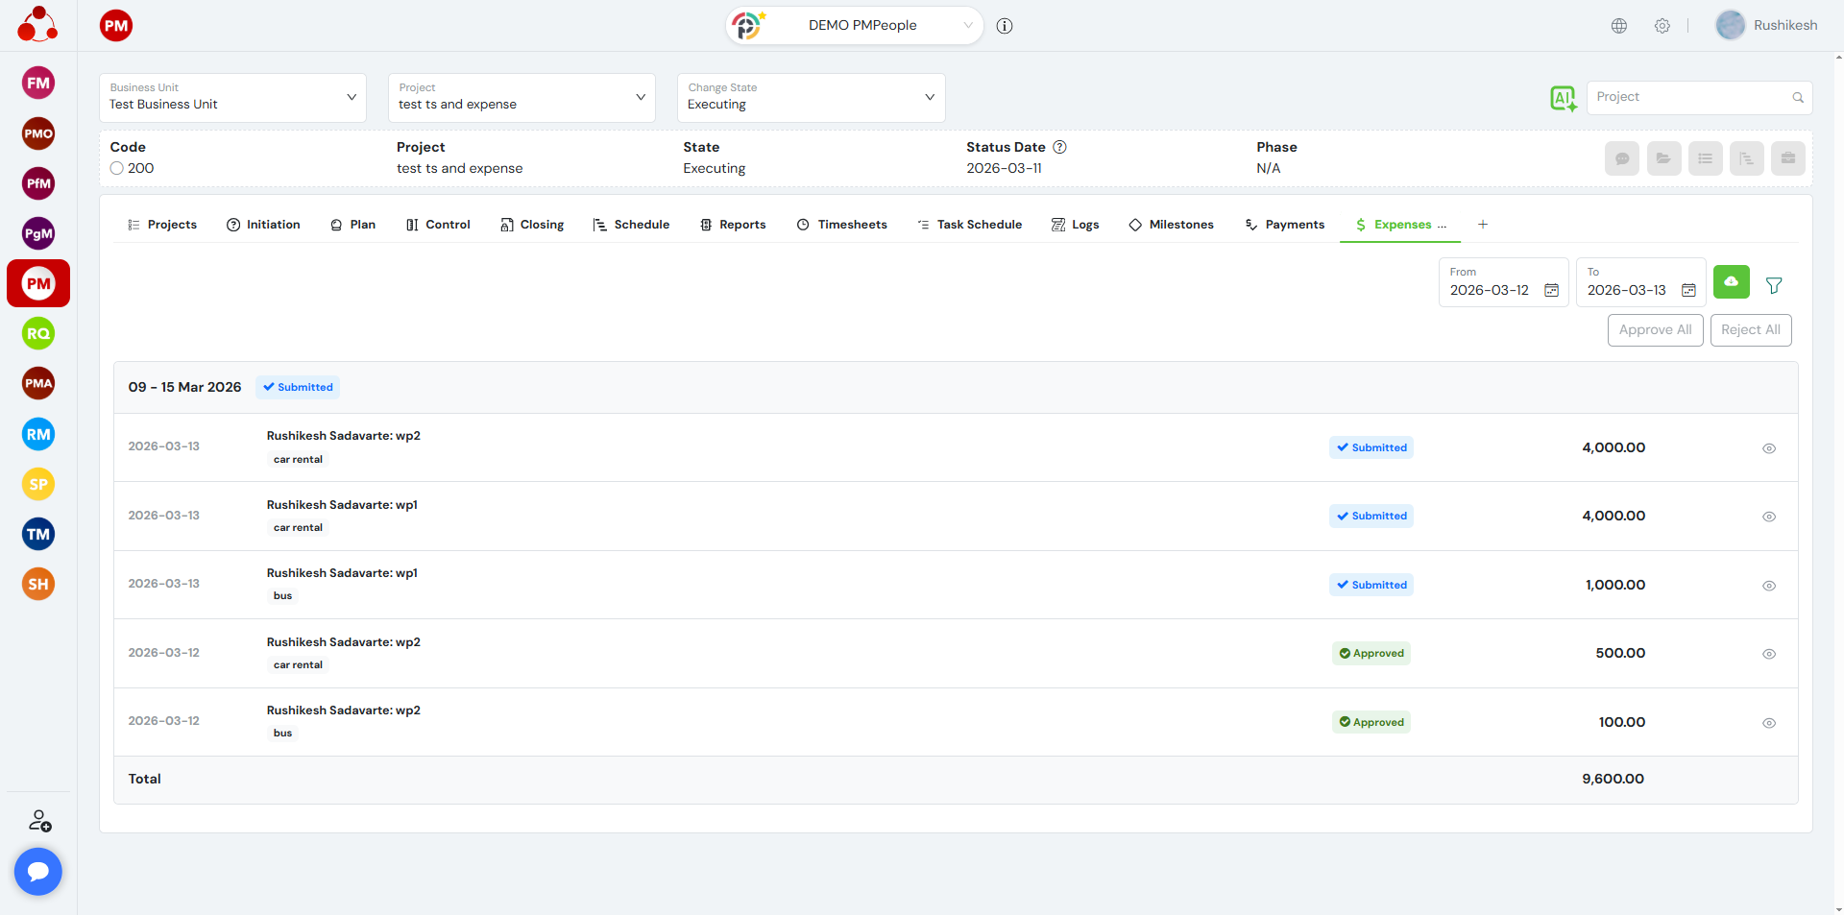Image resolution: width=1844 pixels, height=915 pixels.
Task: Click the language globe icon
Action: pos(1619,26)
